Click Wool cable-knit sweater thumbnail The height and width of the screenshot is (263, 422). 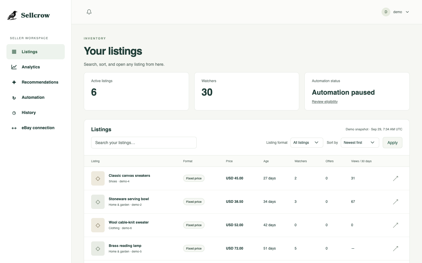[98, 225]
